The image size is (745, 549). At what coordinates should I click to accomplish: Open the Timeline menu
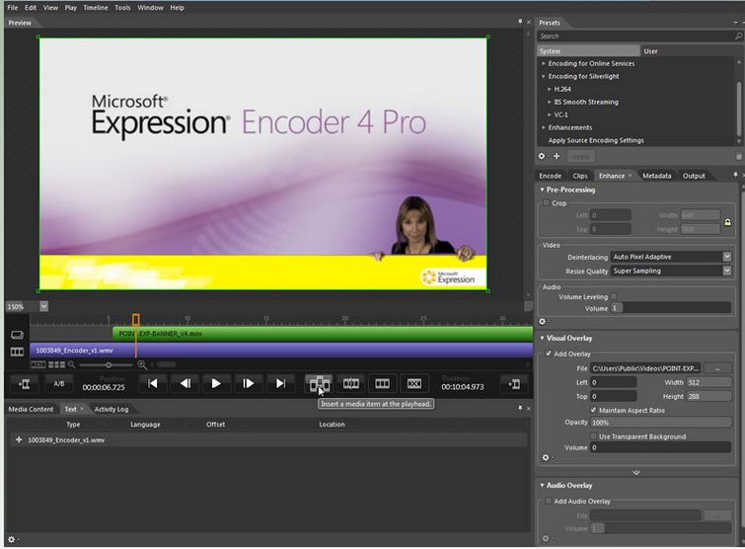[95, 7]
